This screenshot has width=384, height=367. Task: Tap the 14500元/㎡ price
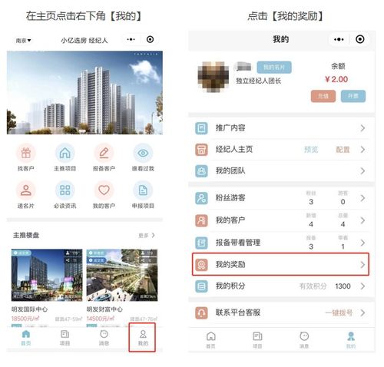tap(101, 319)
